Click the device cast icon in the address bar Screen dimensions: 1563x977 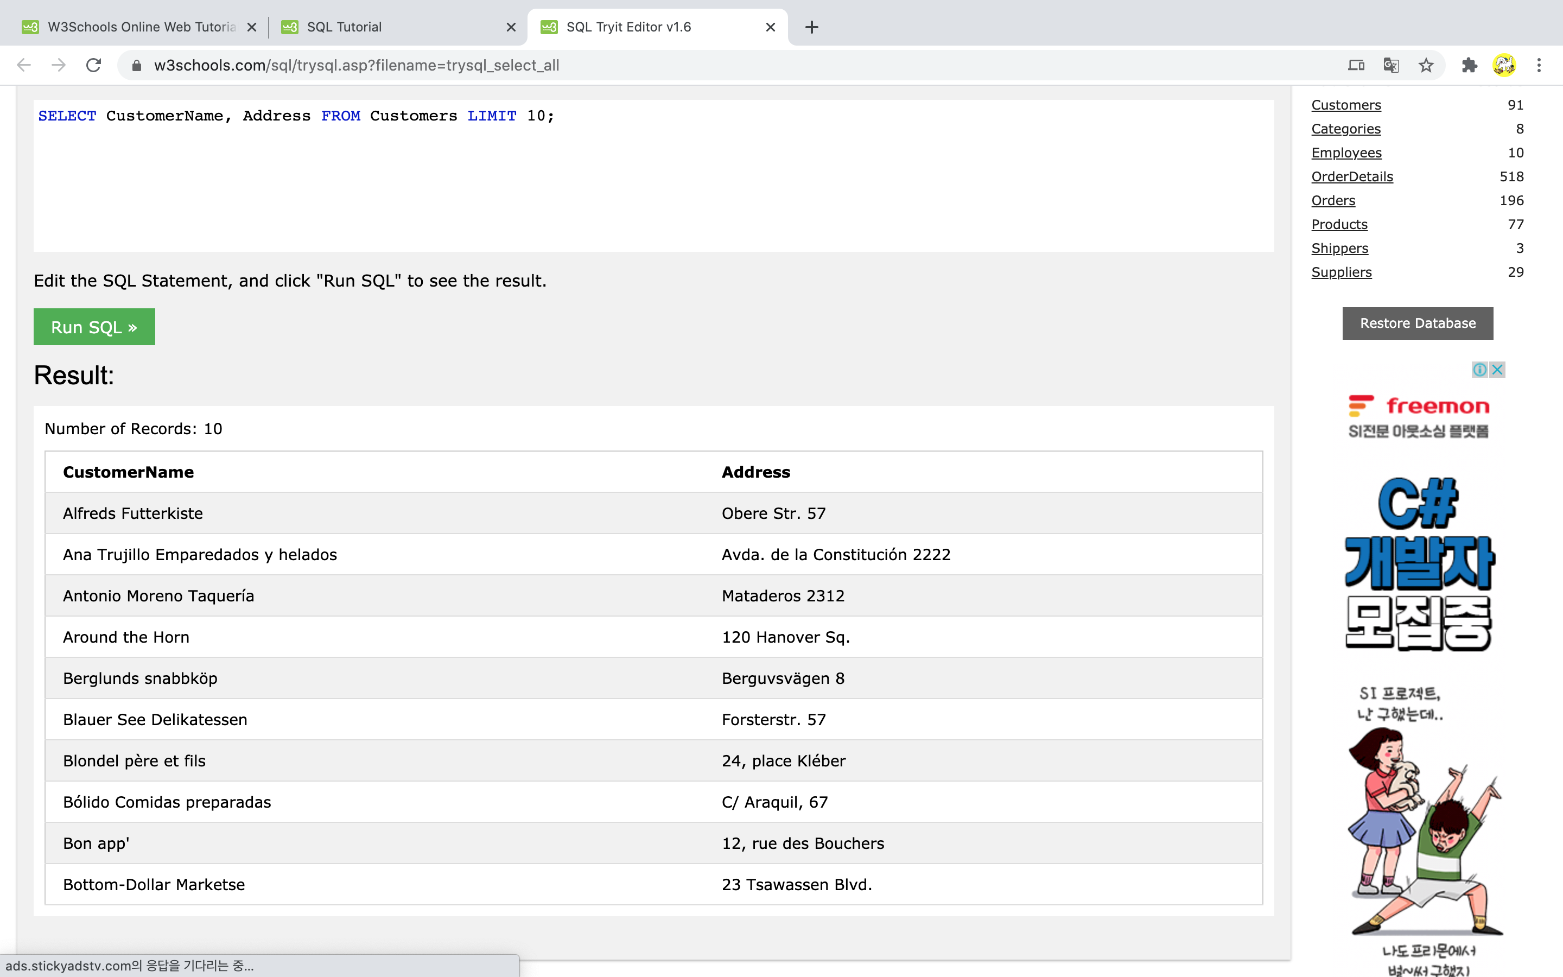pos(1356,65)
